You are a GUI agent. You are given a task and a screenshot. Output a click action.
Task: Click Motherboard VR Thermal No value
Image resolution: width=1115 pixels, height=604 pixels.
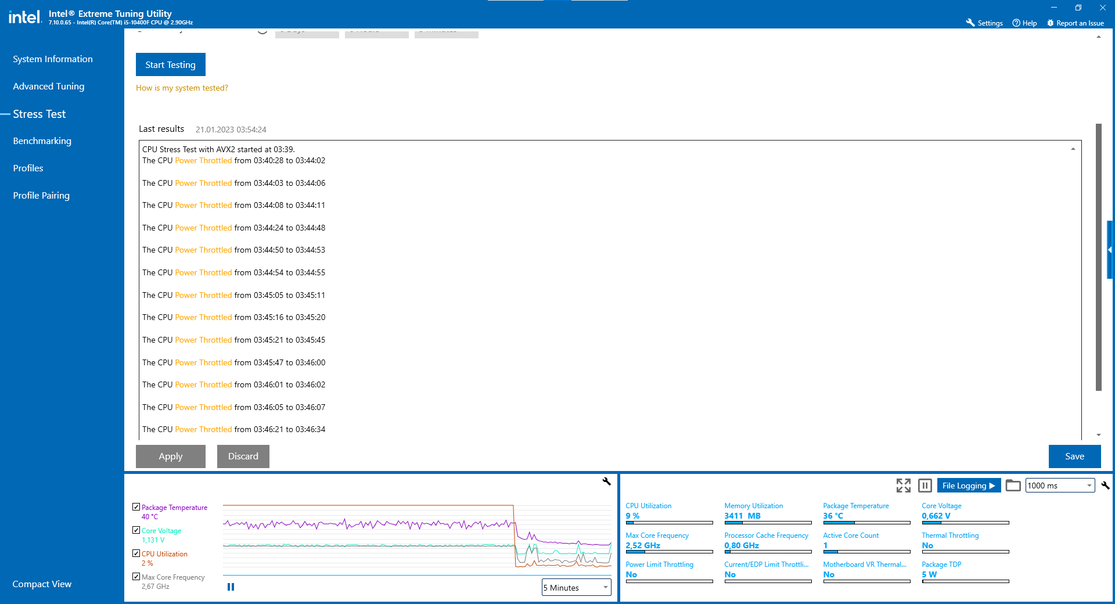[x=829, y=574]
